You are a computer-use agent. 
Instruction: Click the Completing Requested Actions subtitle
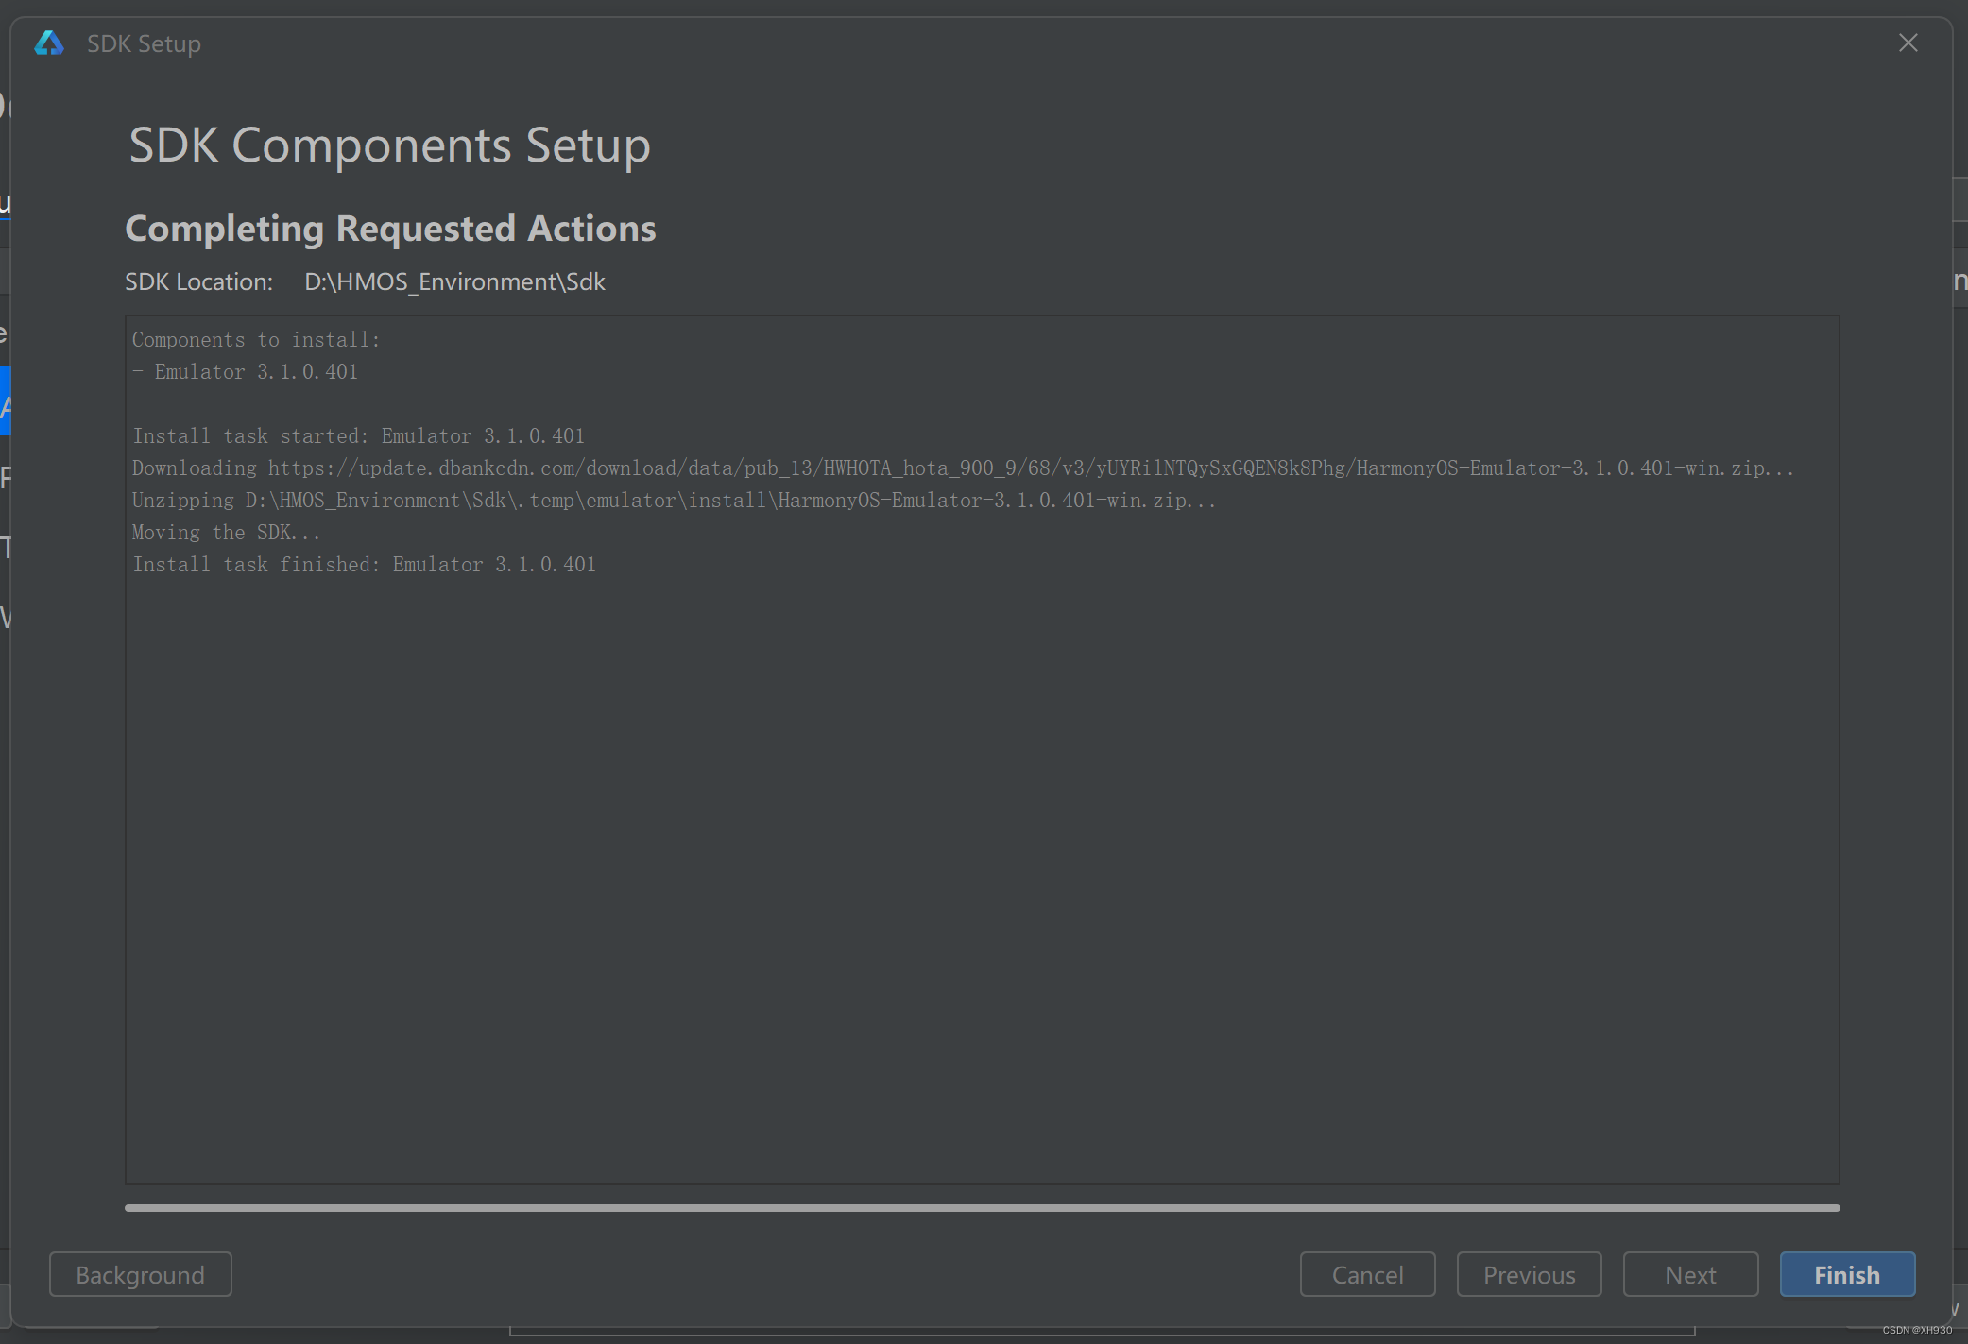coord(390,229)
